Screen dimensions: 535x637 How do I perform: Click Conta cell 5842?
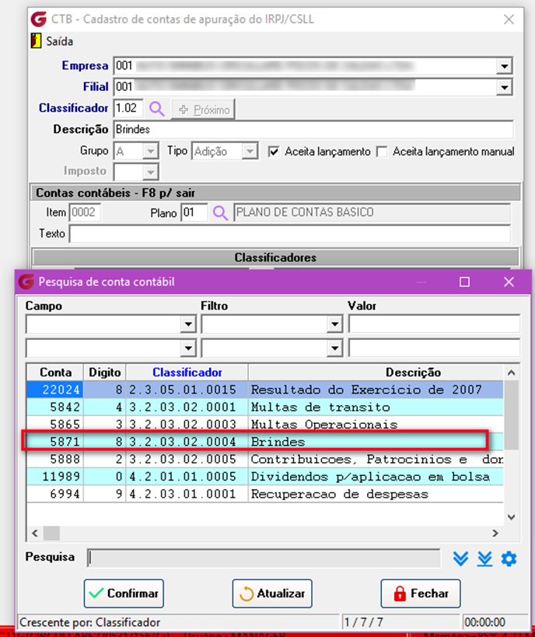[55, 407]
